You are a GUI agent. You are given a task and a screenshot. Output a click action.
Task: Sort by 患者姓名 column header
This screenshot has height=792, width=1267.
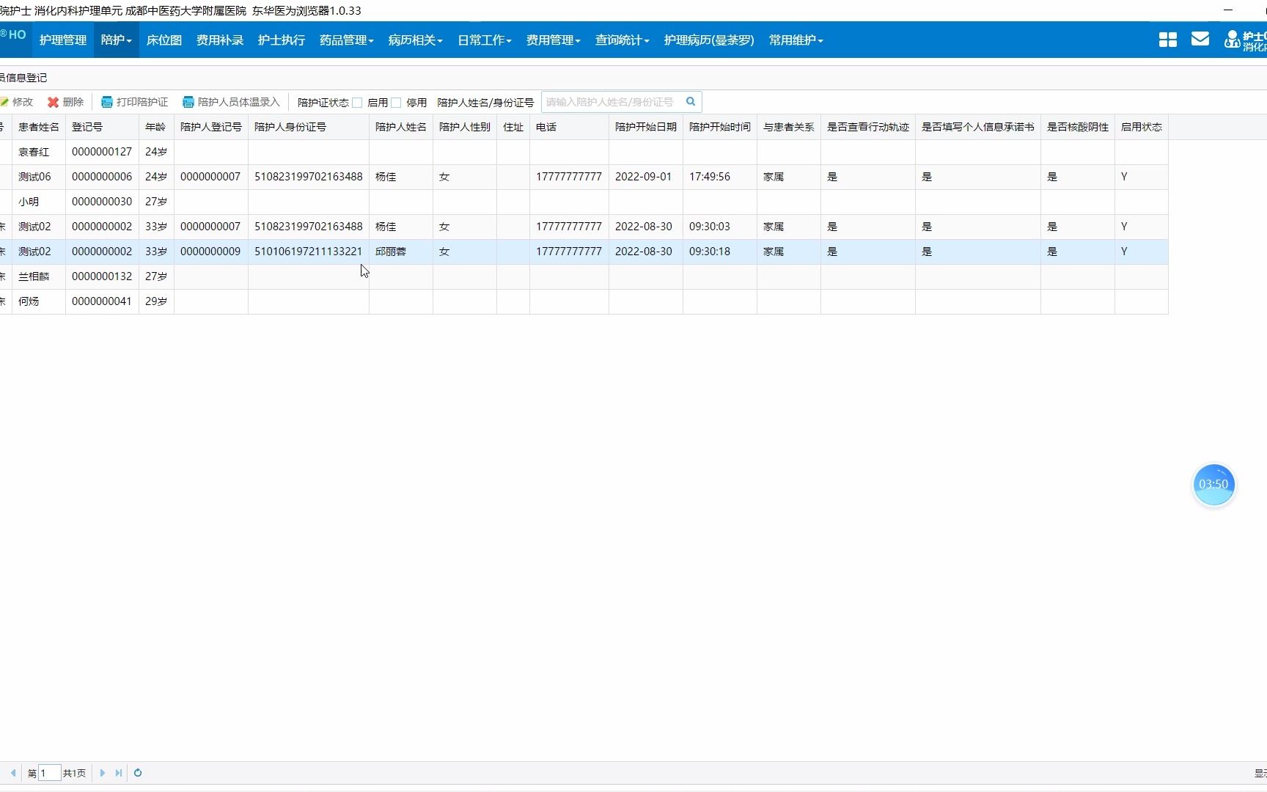coord(39,127)
